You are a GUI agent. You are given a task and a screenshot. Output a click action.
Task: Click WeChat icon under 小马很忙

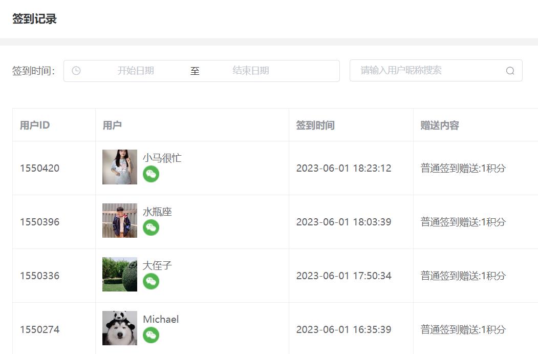[x=151, y=174]
